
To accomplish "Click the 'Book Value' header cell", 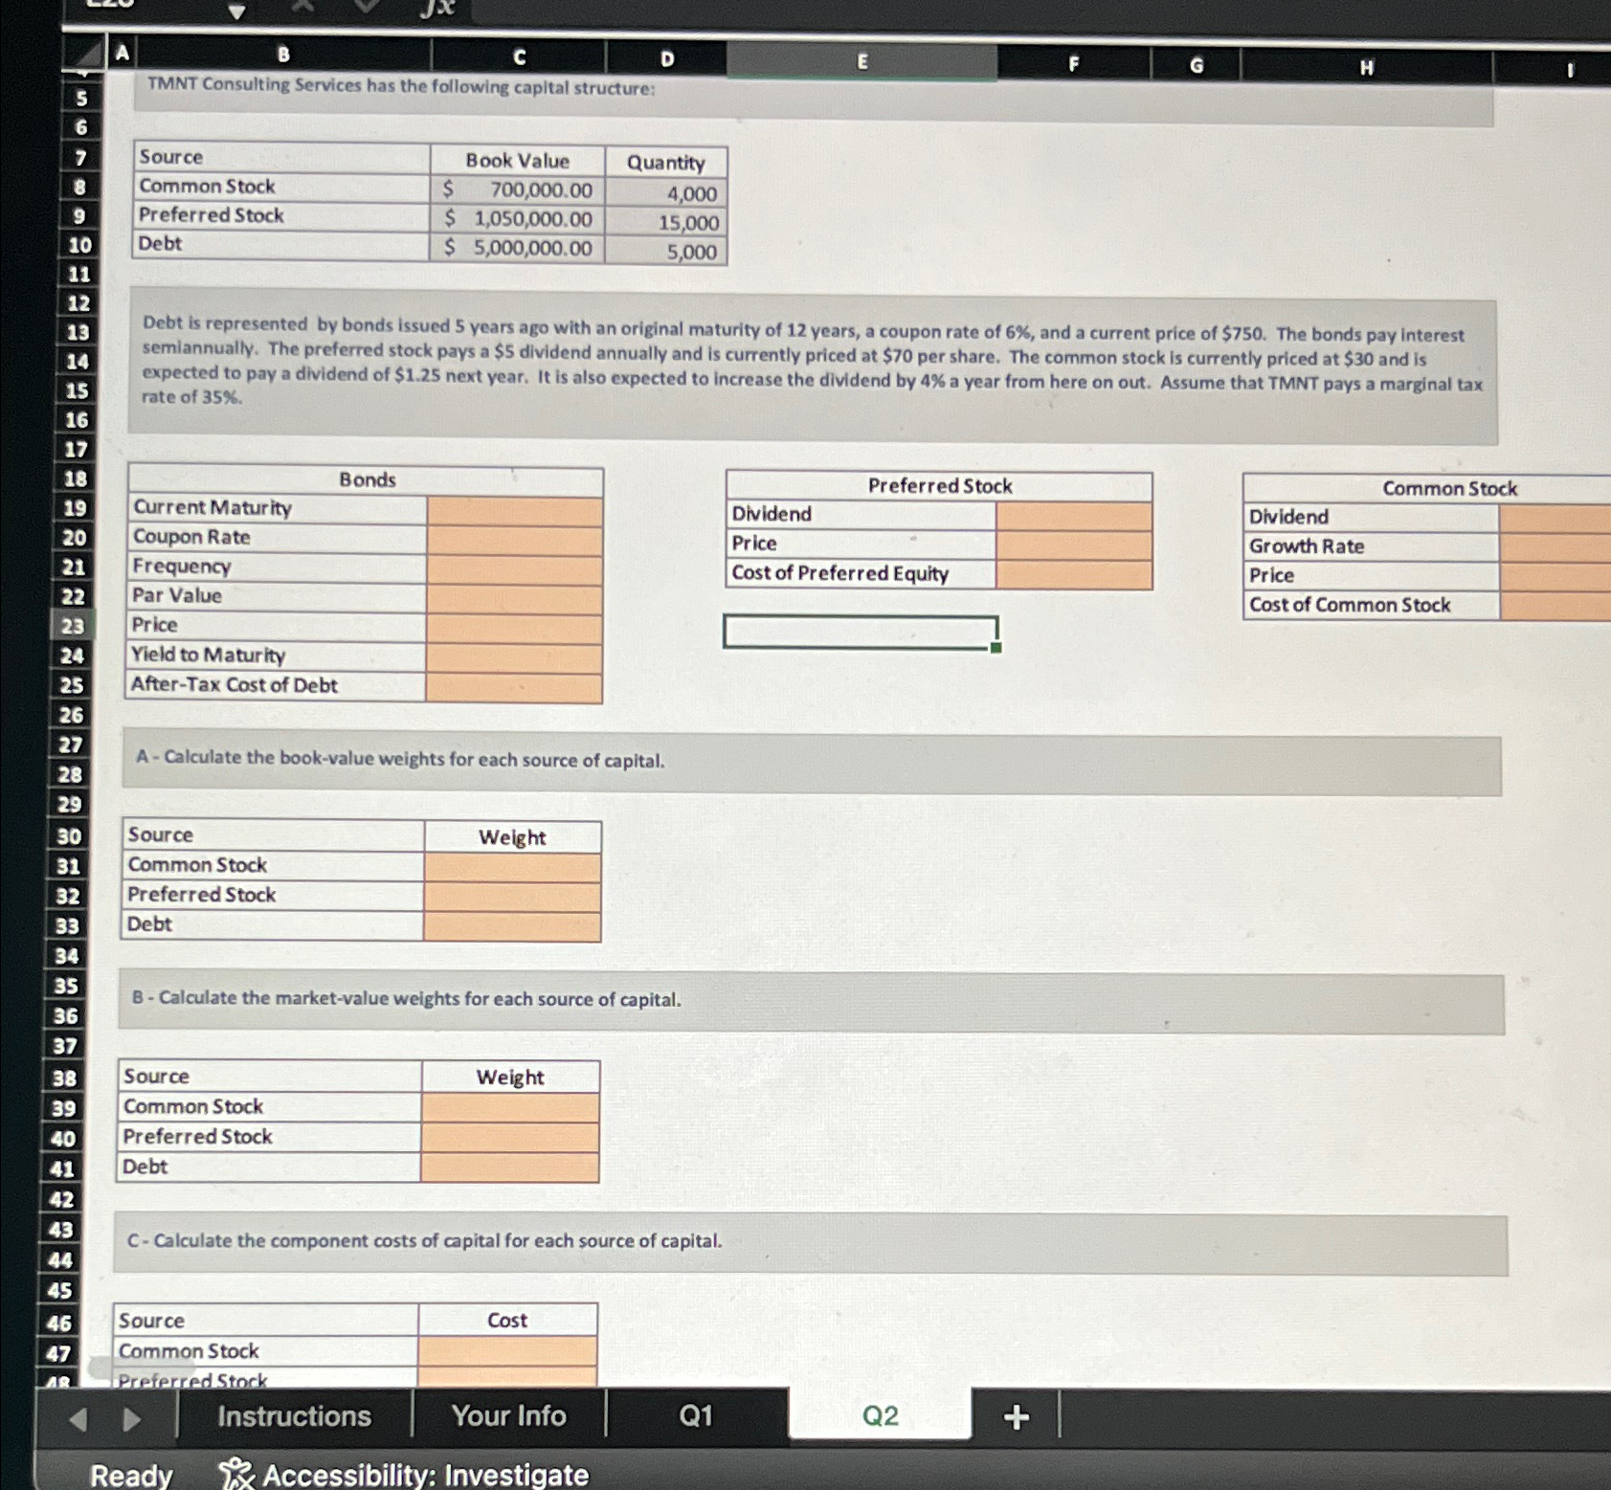I will coord(518,161).
